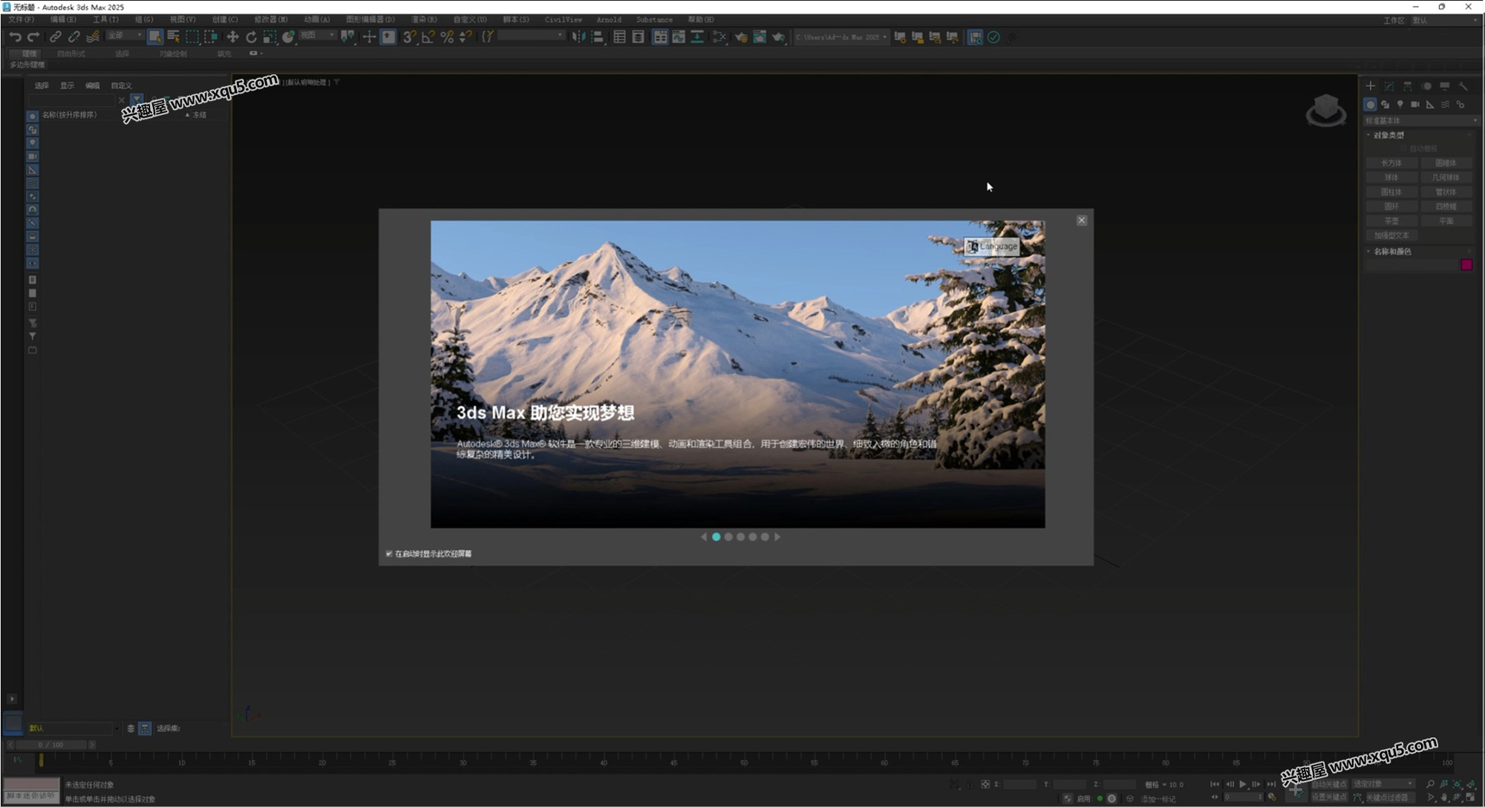The height and width of the screenshot is (807, 1485).
Task: Uncheck show welcome screen at startup
Action: (389, 554)
